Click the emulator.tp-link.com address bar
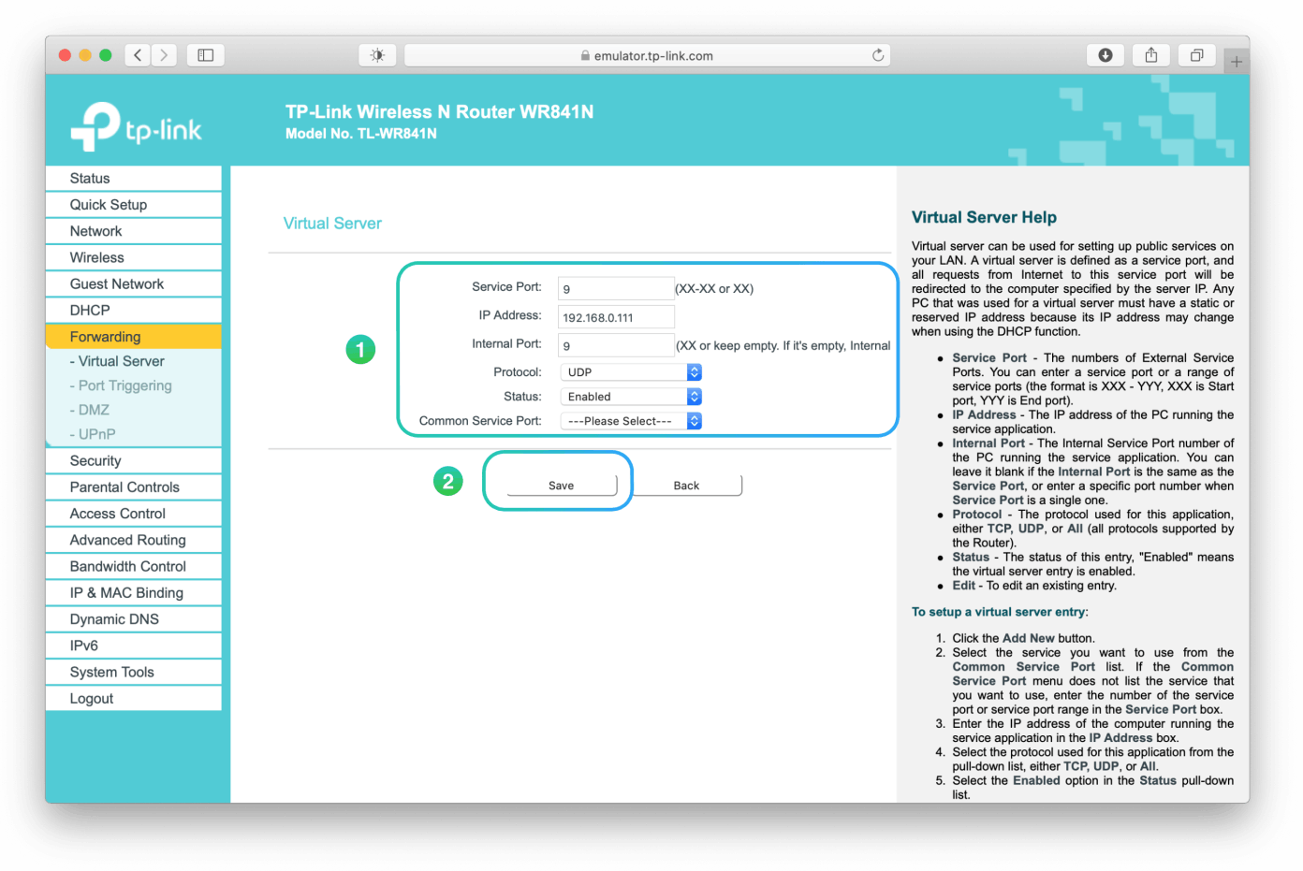This screenshot has height=871, width=1303. click(x=647, y=55)
